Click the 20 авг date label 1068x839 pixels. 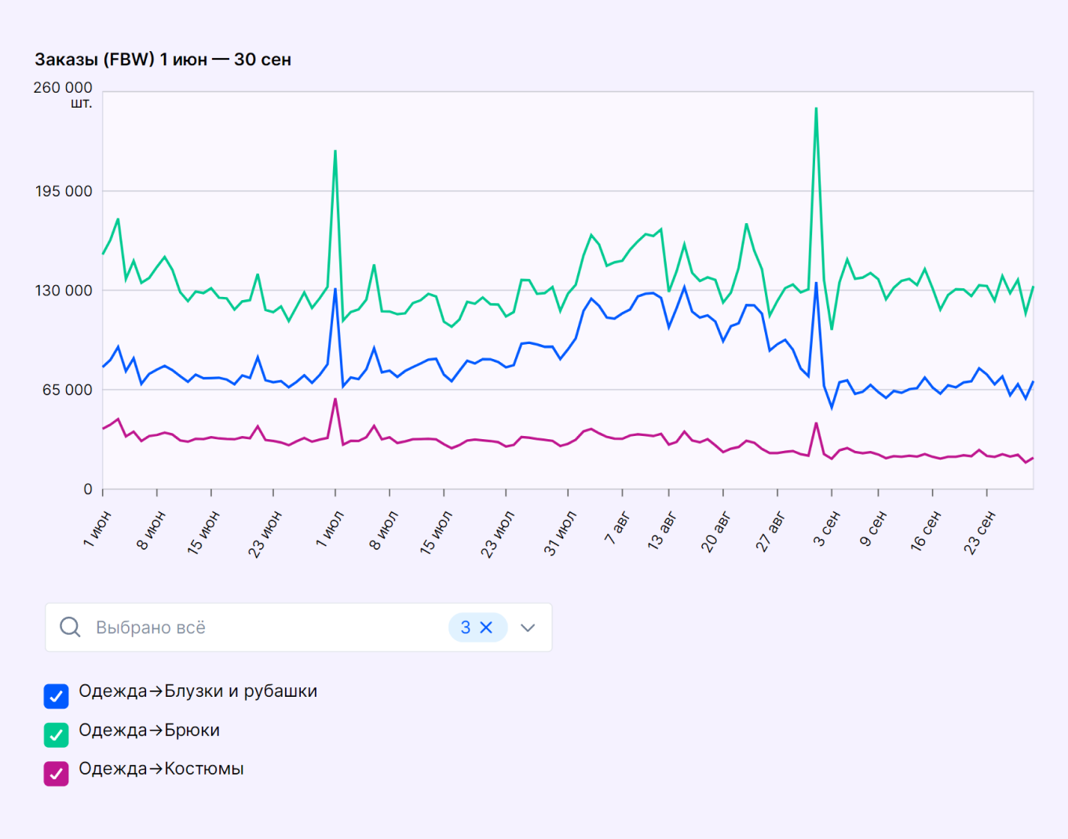(715, 532)
